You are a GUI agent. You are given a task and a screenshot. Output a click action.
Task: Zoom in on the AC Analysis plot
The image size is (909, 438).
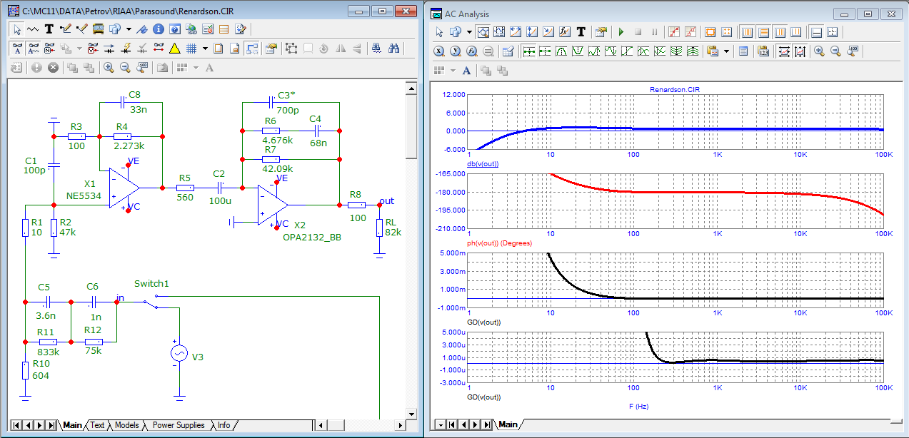818,51
